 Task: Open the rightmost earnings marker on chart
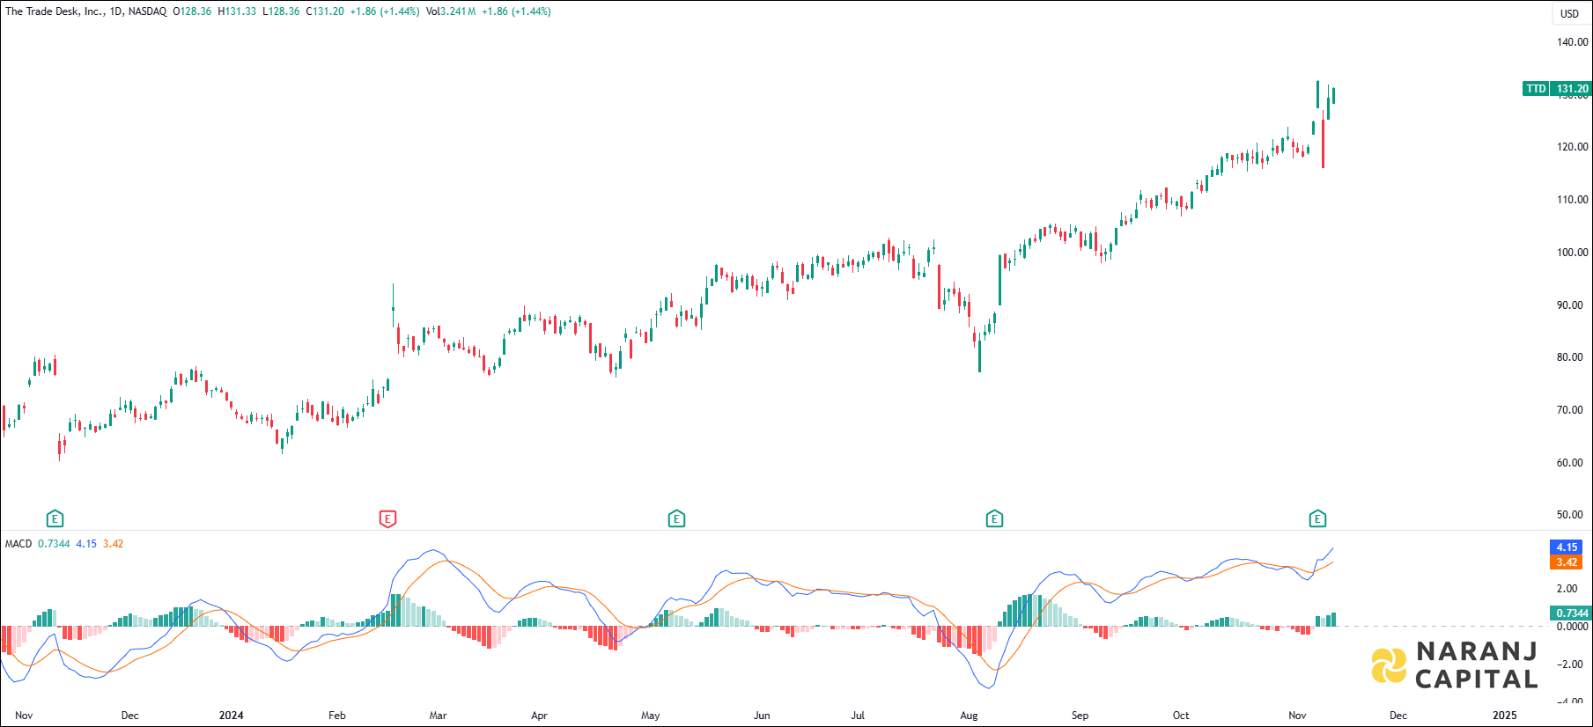point(1317,518)
